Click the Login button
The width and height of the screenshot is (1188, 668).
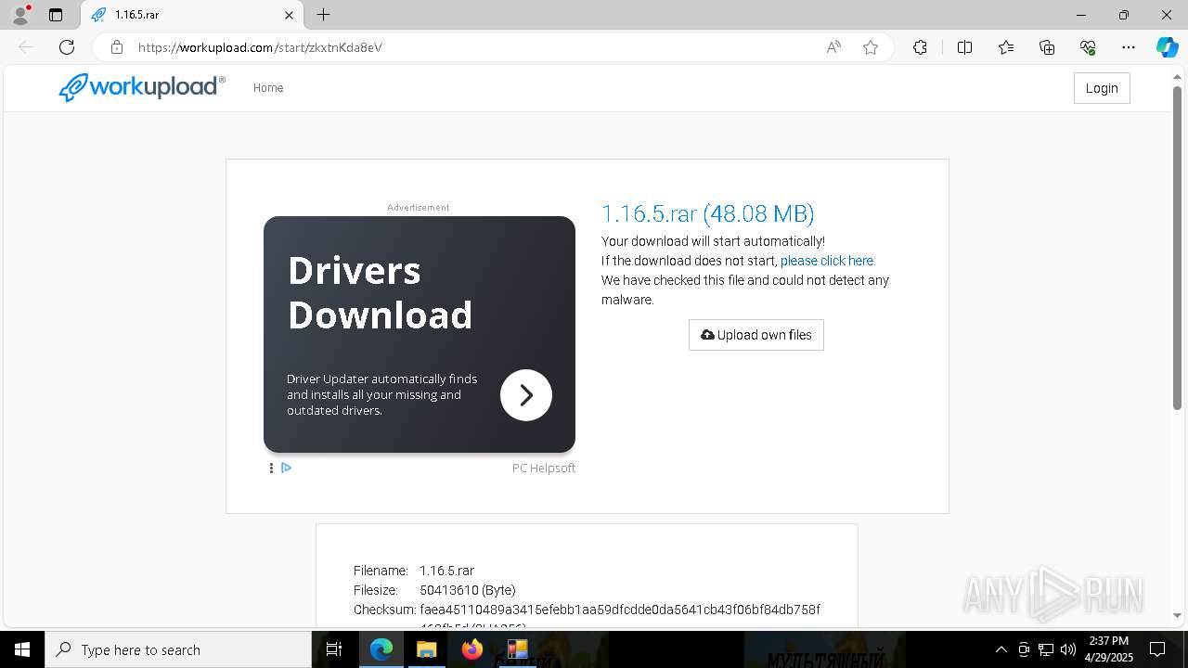(x=1102, y=88)
